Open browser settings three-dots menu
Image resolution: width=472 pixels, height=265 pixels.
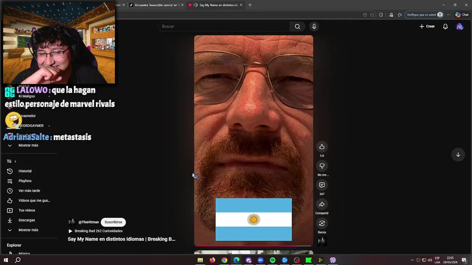coord(448,15)
